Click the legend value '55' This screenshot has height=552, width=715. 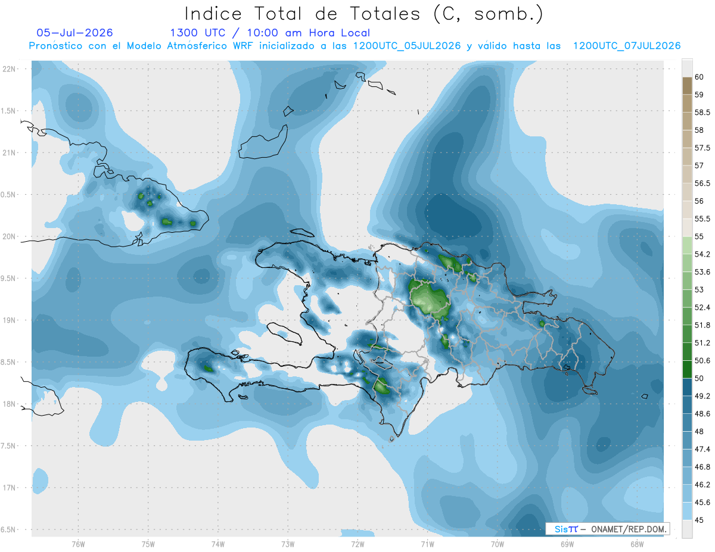700,237
